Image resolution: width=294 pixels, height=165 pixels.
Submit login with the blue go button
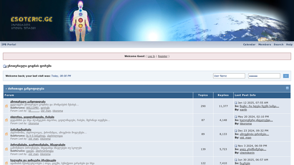(x=286, y=76)
